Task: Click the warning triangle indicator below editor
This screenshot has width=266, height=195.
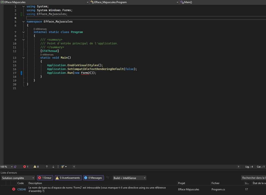Action: click(x=35, y=167)
